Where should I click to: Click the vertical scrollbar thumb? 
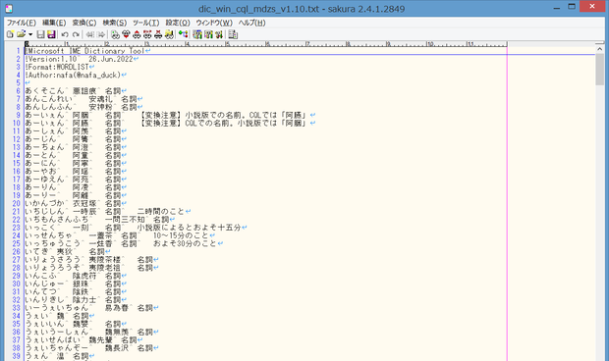[600, 69]
